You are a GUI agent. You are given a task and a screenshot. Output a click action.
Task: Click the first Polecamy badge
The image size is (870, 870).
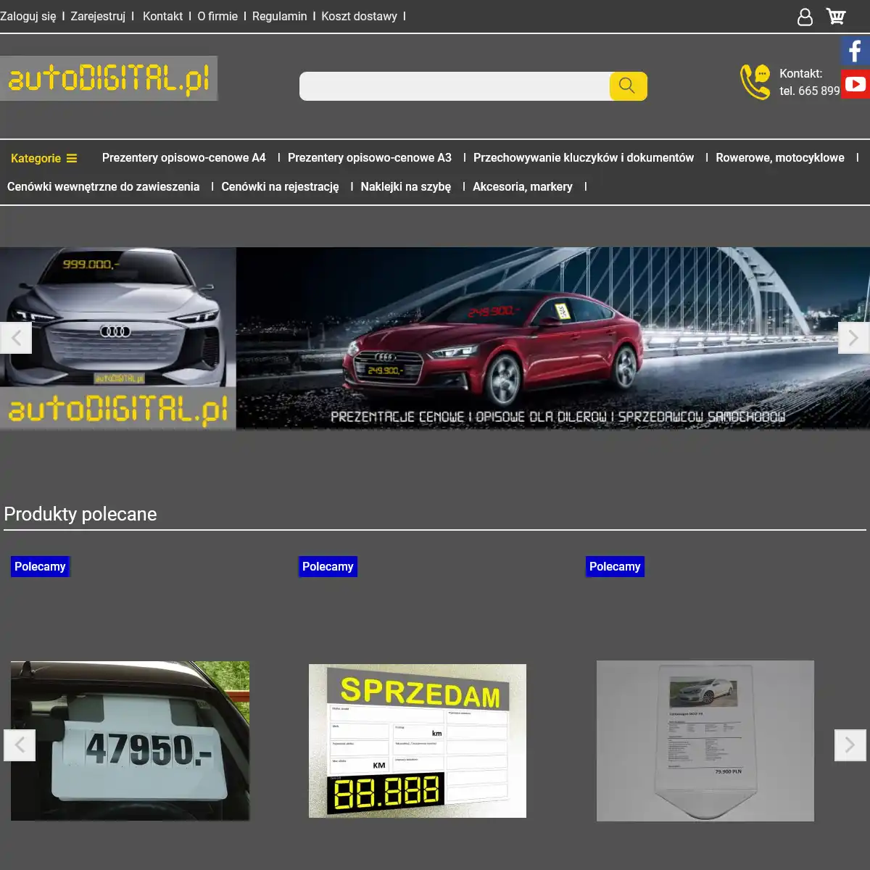40,566
